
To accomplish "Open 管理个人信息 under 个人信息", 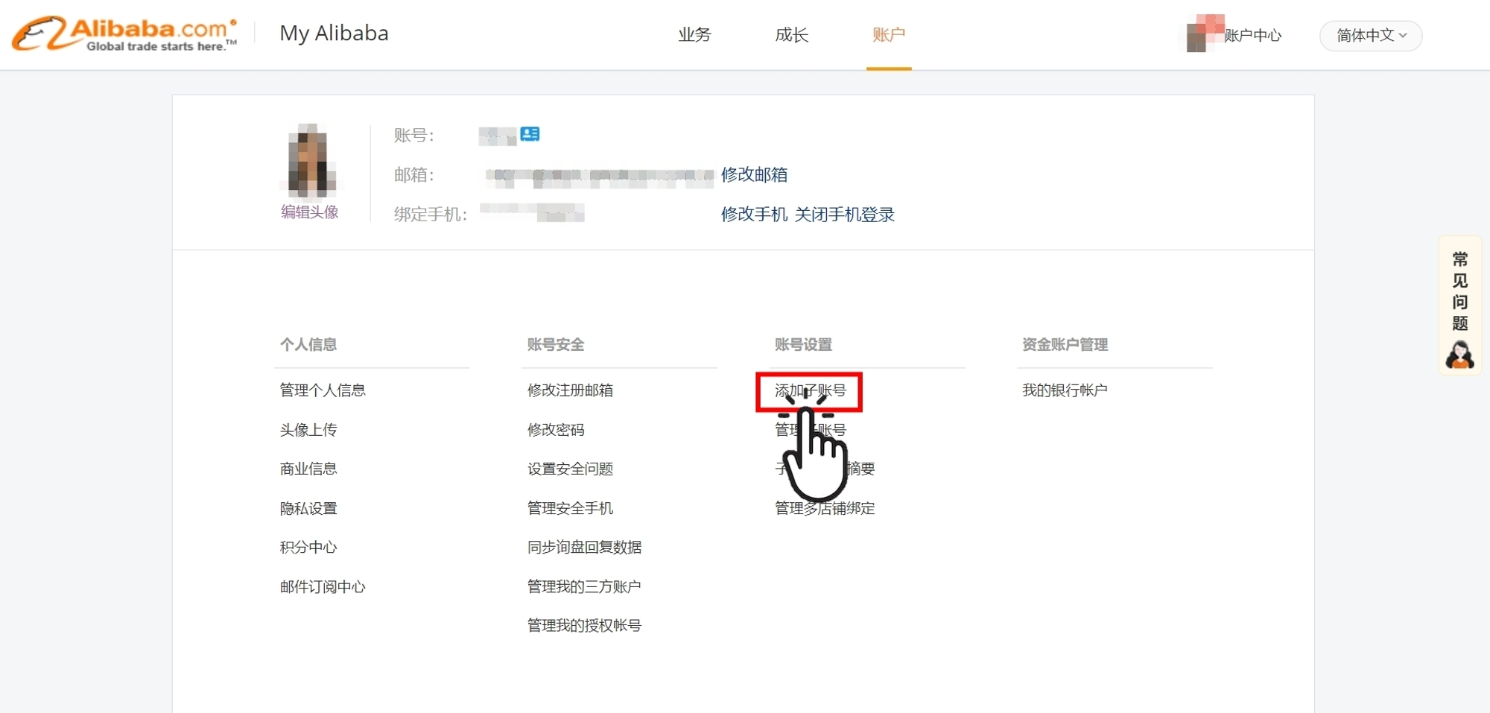I will (x=323, y=390).
